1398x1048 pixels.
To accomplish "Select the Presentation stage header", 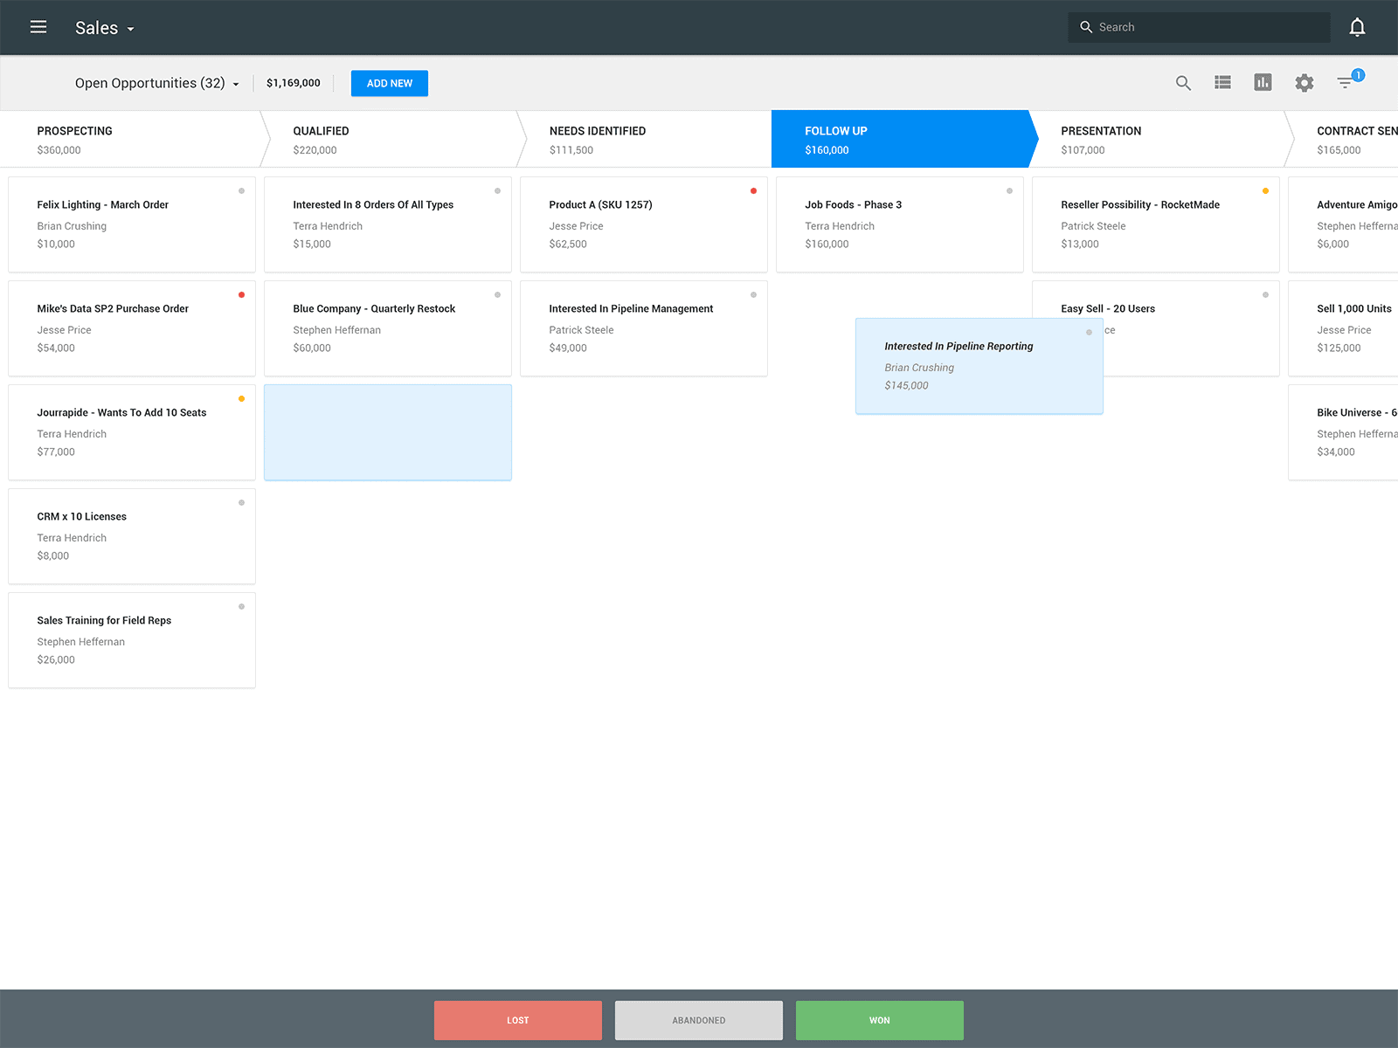I will [x=1158, y=139].
